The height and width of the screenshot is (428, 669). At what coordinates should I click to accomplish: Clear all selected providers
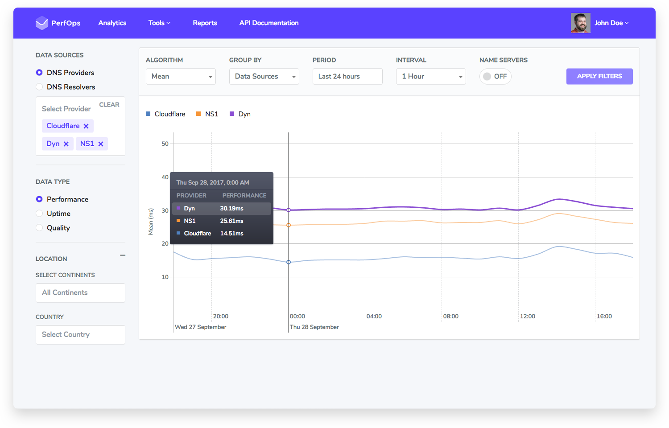point(109,105)
